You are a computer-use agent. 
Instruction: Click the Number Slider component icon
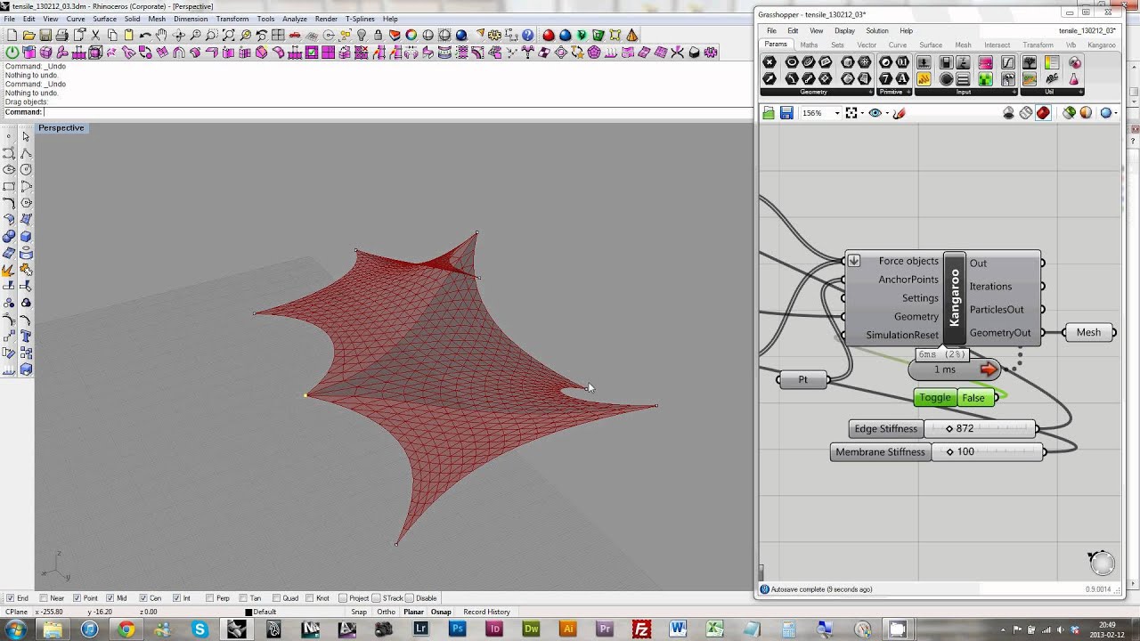924,62
